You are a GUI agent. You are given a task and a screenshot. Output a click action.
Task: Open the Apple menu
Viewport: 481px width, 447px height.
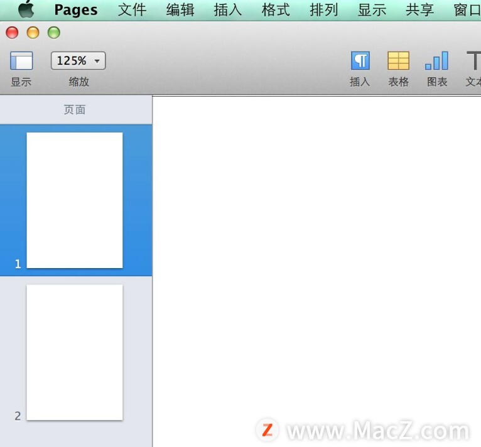point(26,9)
